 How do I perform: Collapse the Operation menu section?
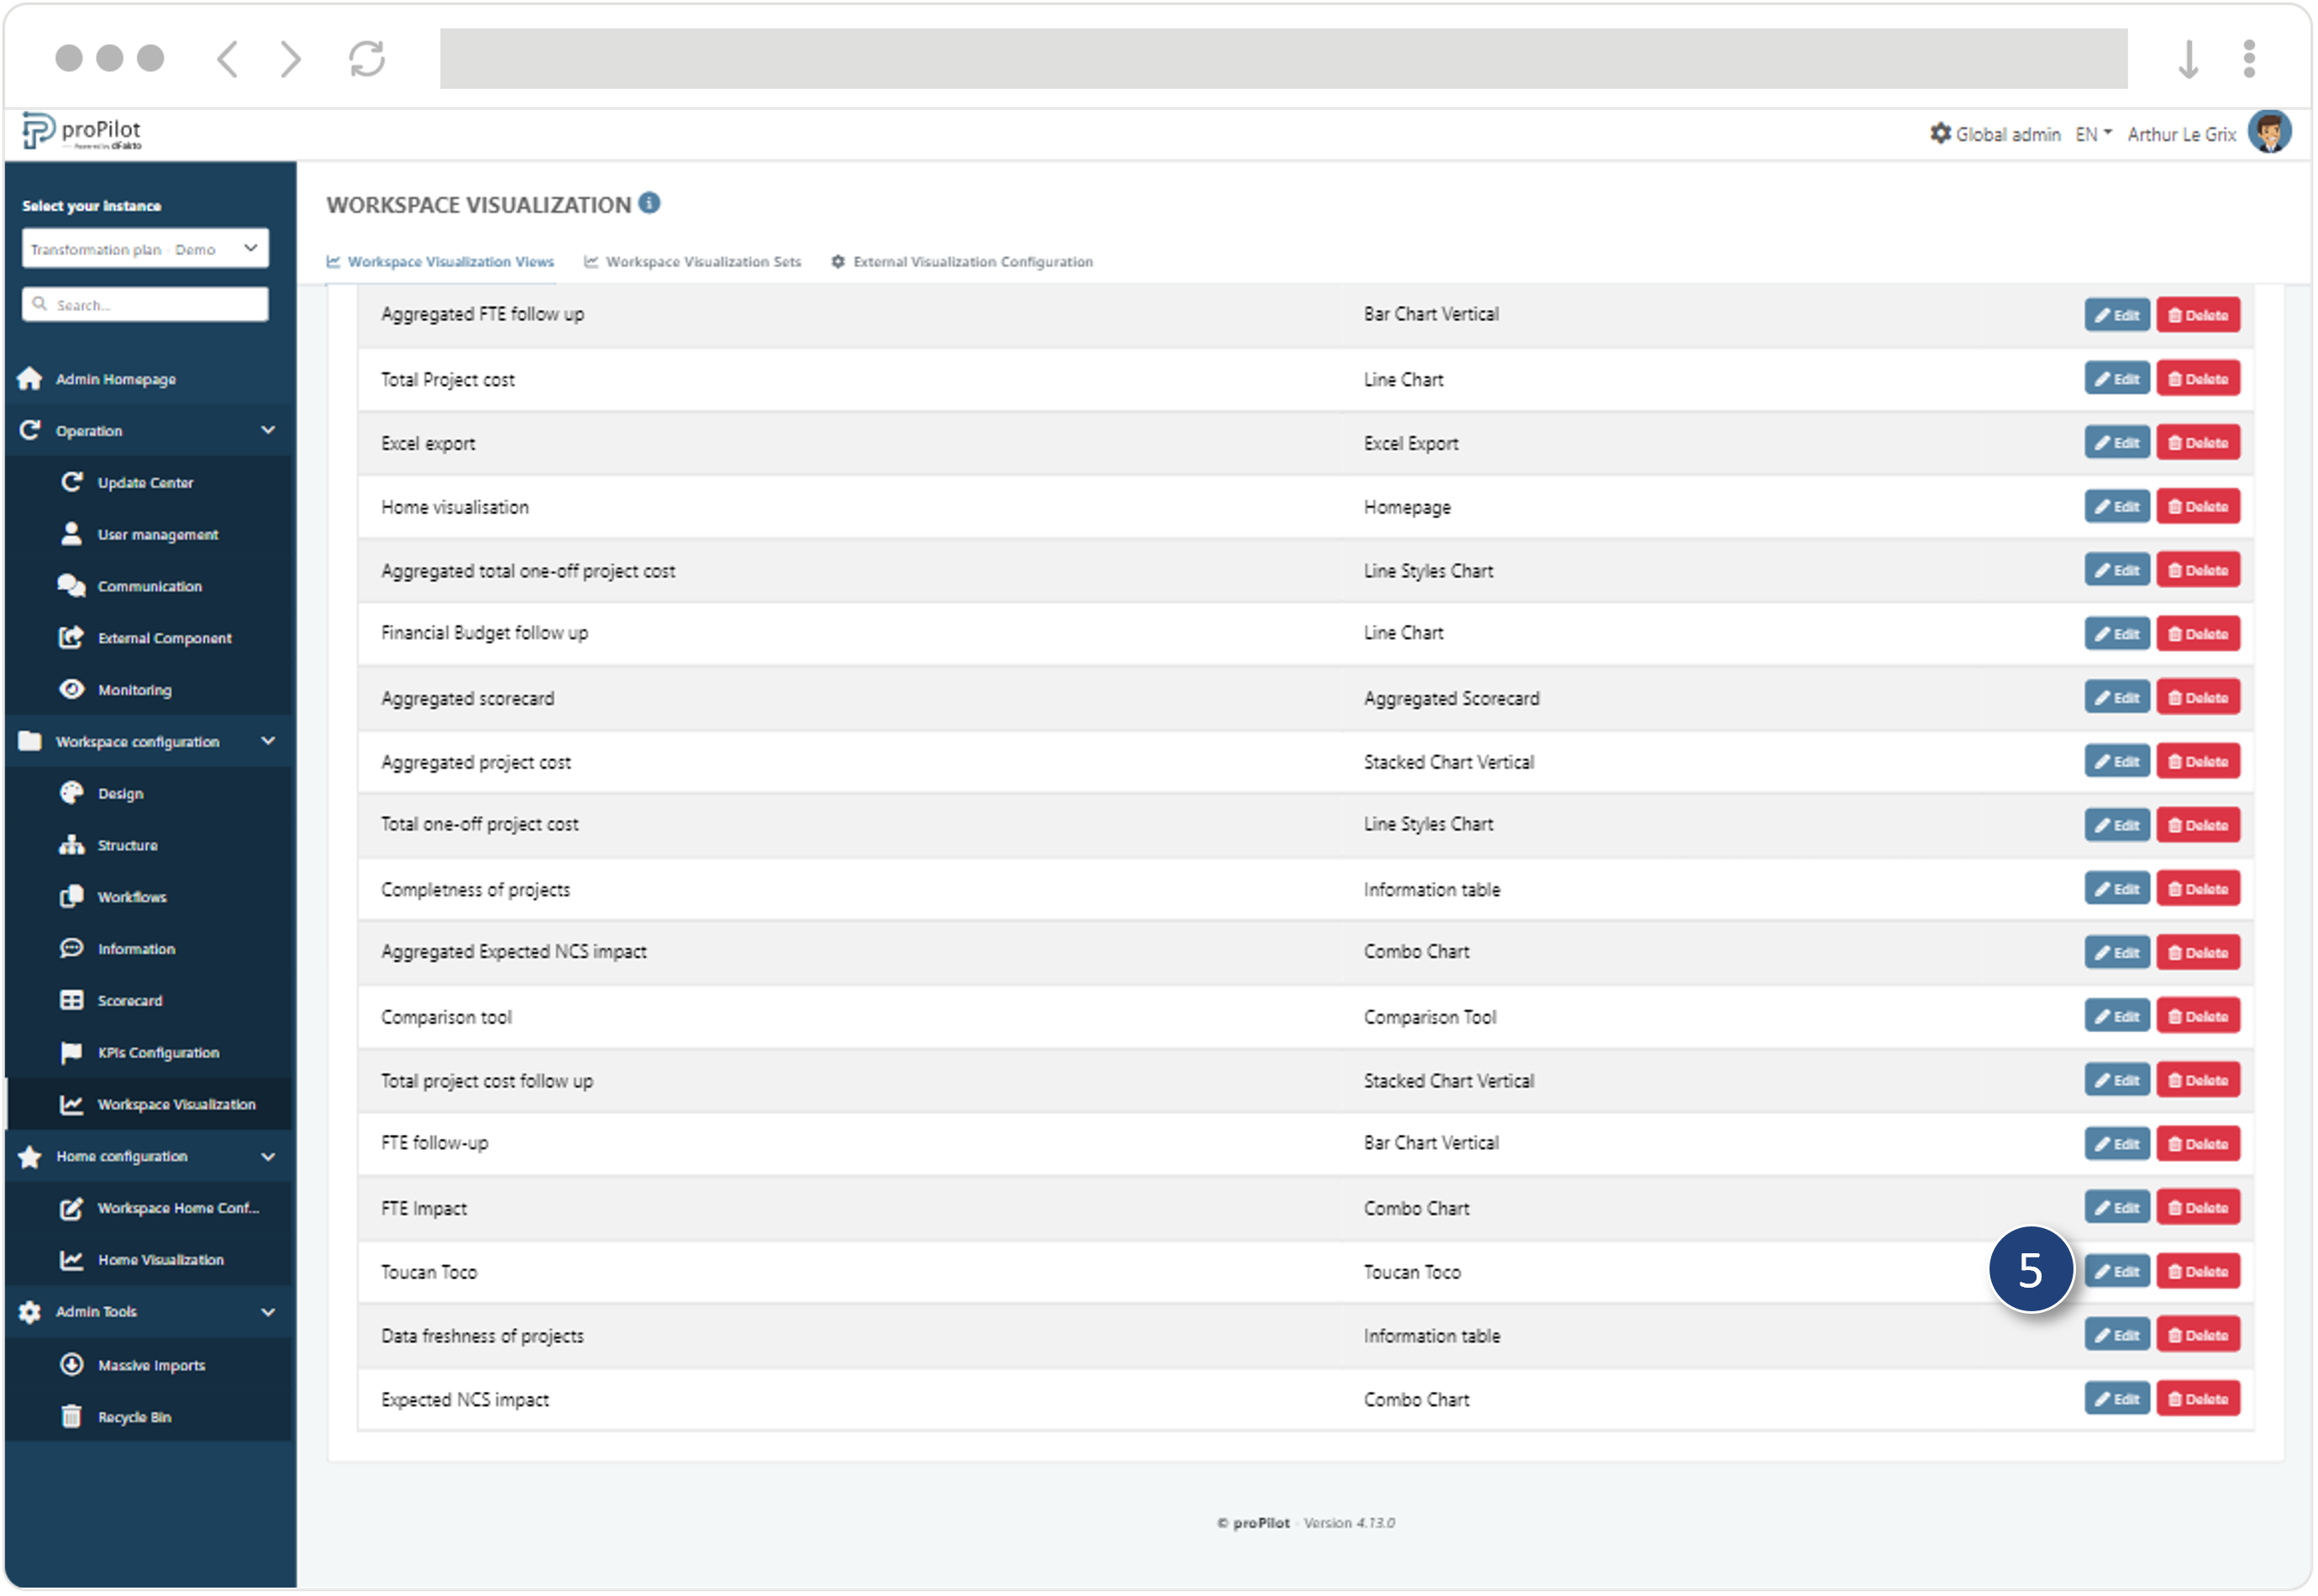tap(267, 430)
